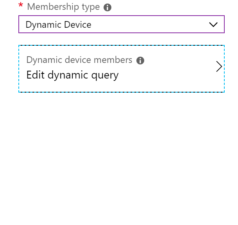The width and height of the screenshot is (238, 225).
Task: Click the word 'Device' in the dropdown value
Action: click(77, 25)
